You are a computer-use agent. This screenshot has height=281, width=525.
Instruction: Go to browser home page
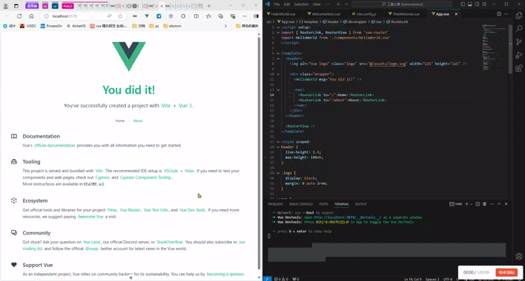tap(31, 16)
